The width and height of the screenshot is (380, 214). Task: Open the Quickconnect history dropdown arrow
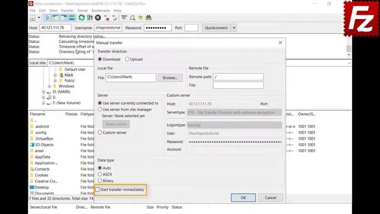click(234, 28)
